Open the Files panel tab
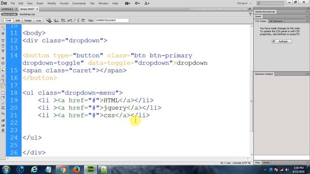Screen dimensions: 310x174 click(258, 162)
